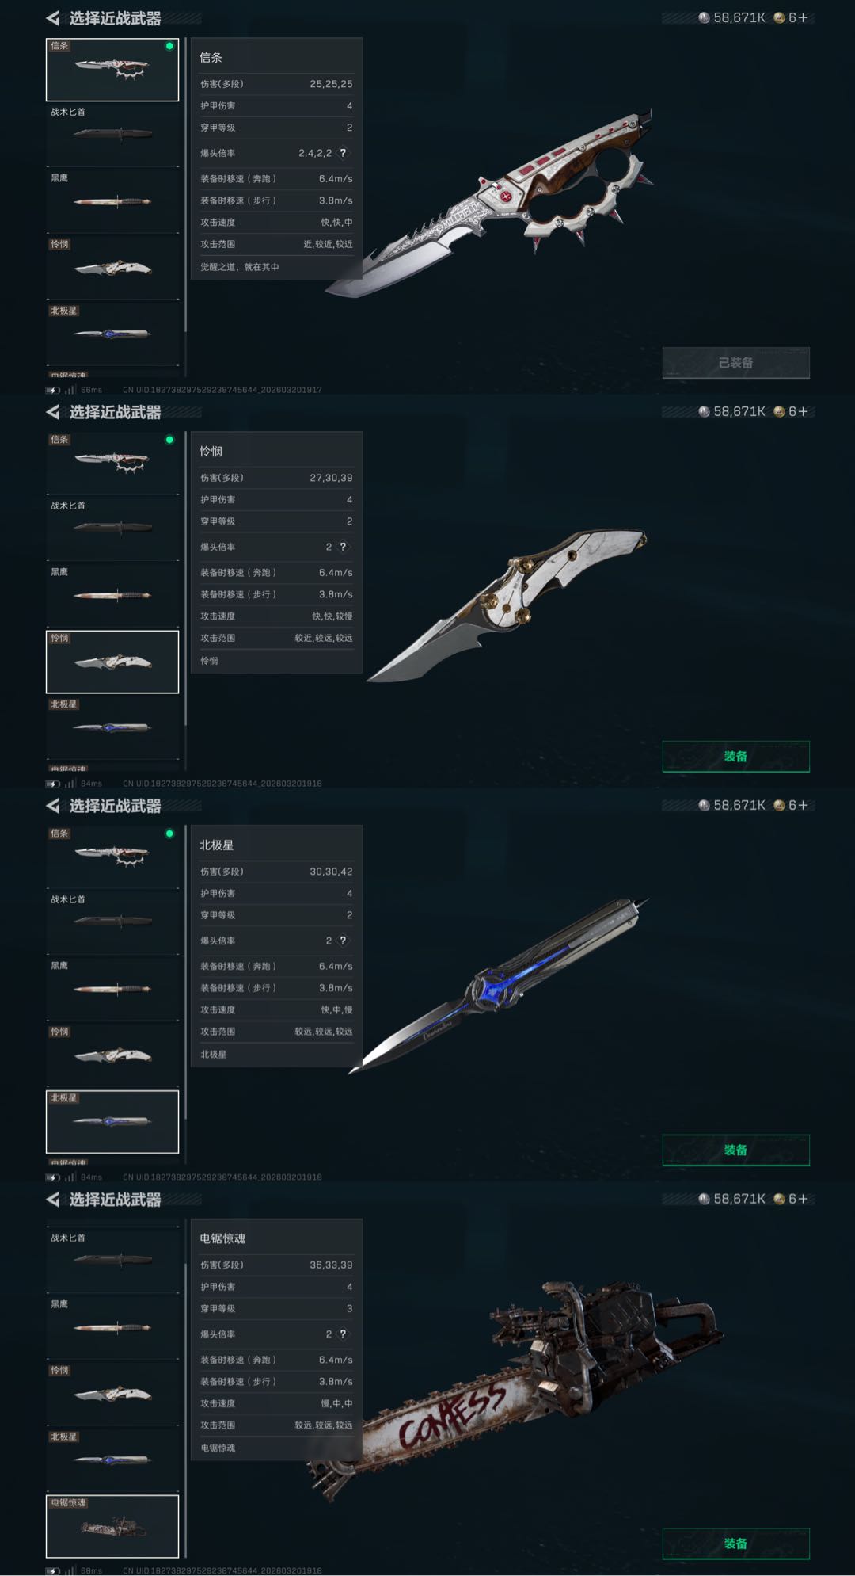Click back arrow on the 电锯惊魂 detail screen
The image size is (855, 1576).
pyautogui.click(x=52, y=1200)
